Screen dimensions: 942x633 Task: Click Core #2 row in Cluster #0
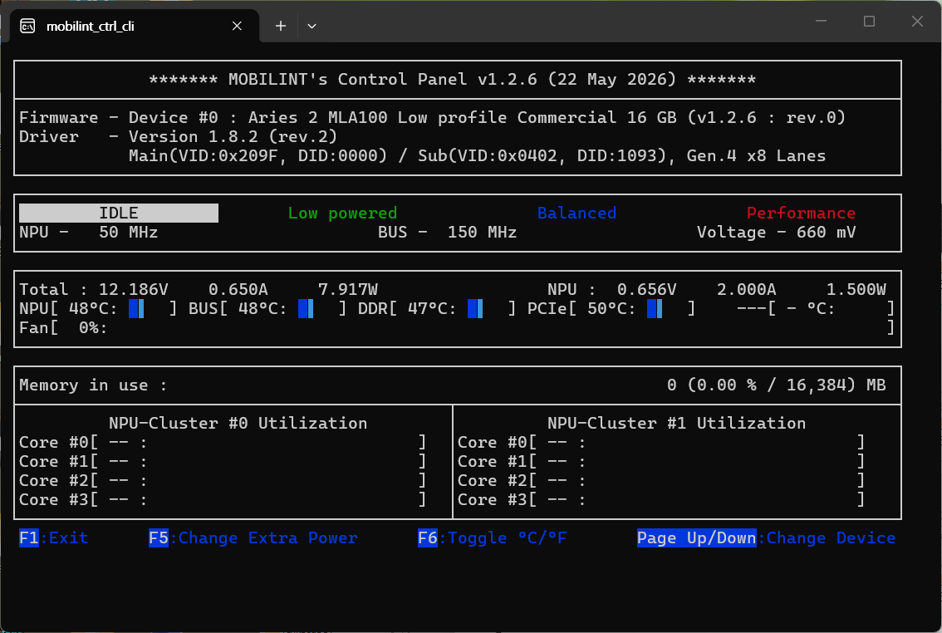pyautogui.click(x=223, y=480)
